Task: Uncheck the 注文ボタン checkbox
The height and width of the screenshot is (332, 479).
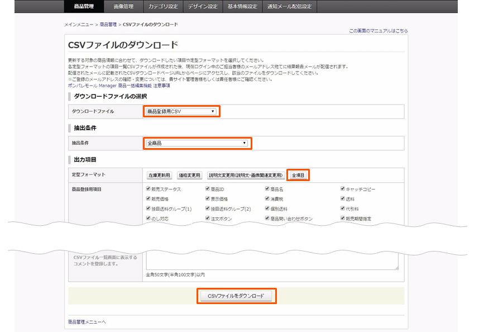Action: click(x=208, y=218)
